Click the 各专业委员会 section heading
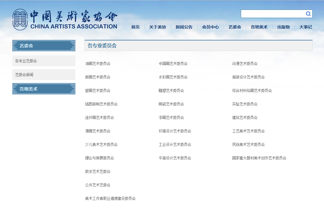324x211 pixels. [x=102, y=46]
